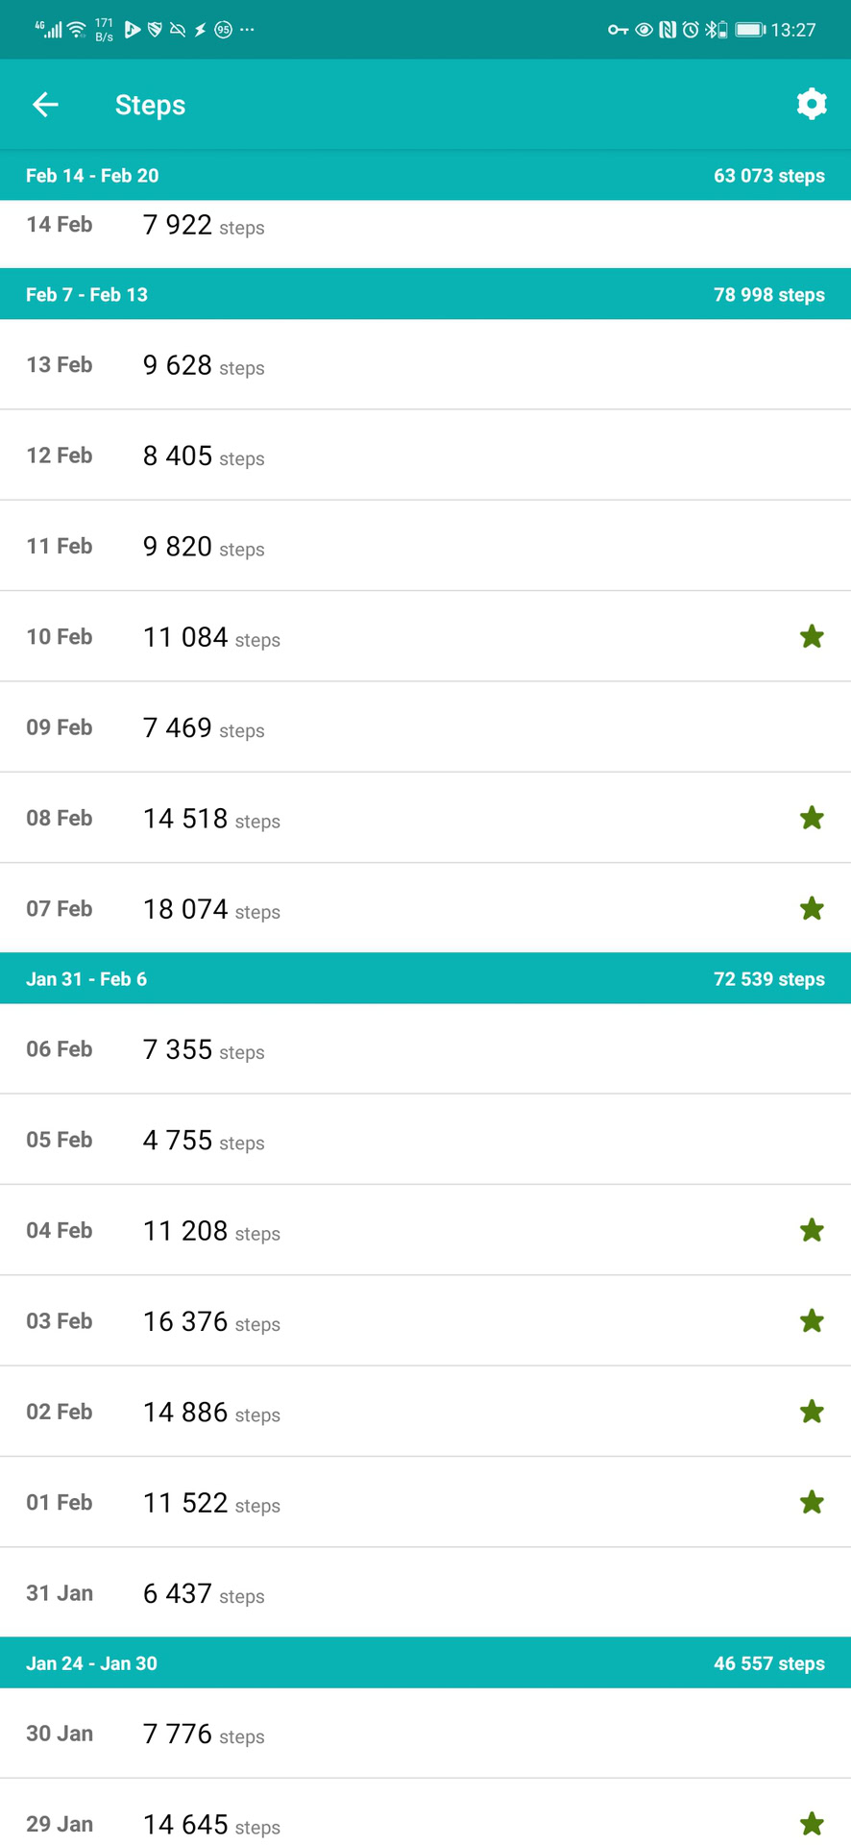Open the 13 Feb entry with 9 628 steps
Viewport: 851px width, 1845px height.
[x=425, y=365]
